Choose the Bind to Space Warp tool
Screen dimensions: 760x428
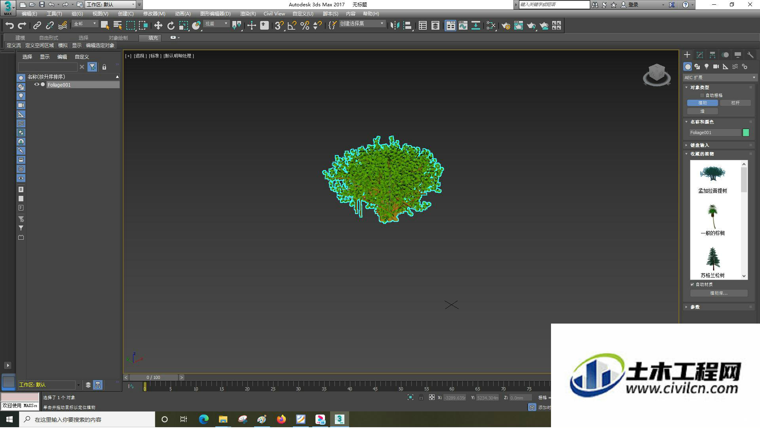click(63, 26)
